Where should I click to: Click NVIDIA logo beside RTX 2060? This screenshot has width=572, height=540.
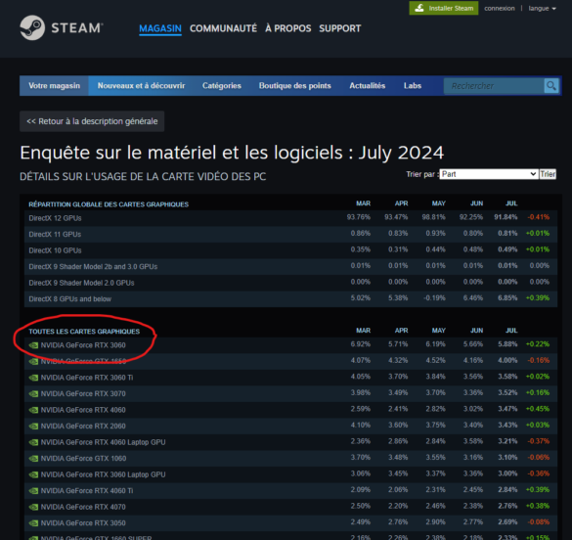[33, 427]
